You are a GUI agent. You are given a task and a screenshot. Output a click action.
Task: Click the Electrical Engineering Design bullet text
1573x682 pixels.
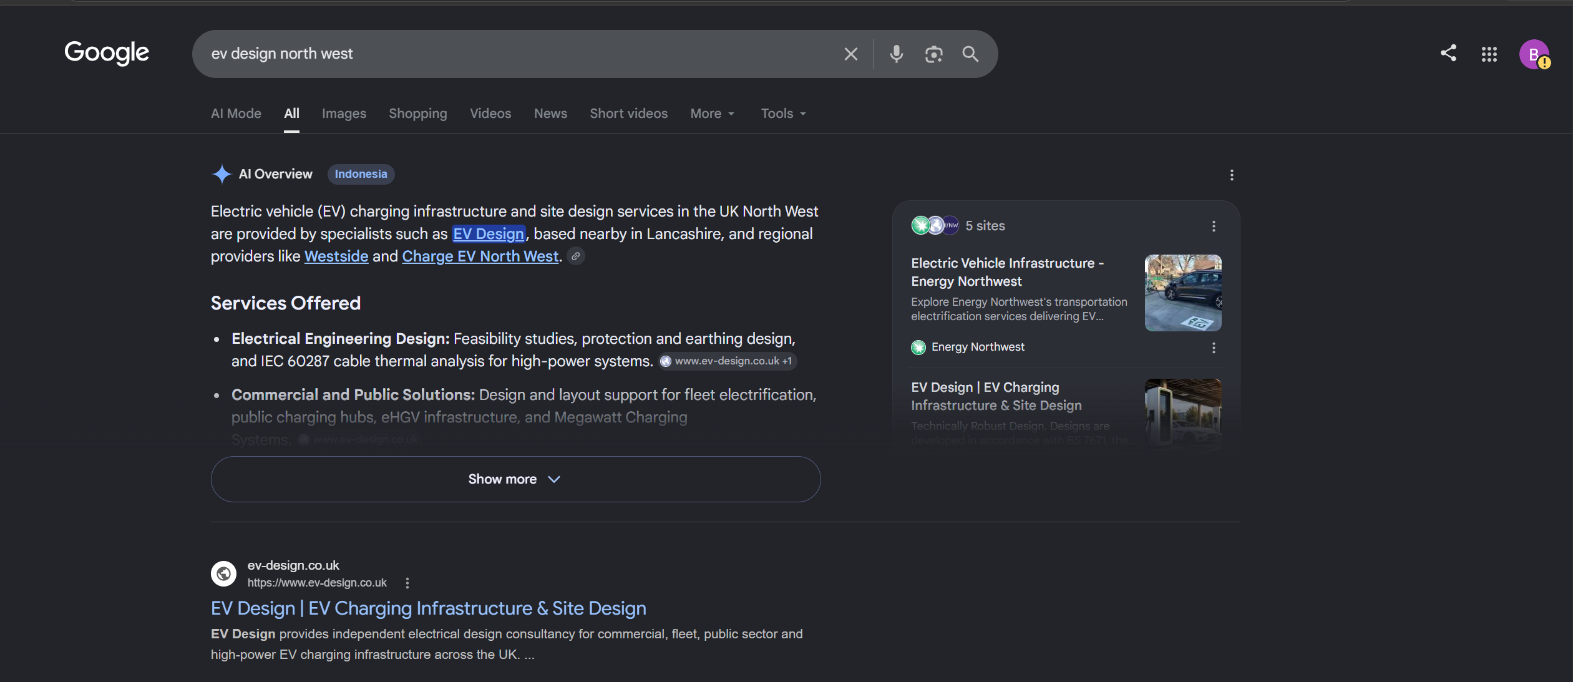click(514, 350)
